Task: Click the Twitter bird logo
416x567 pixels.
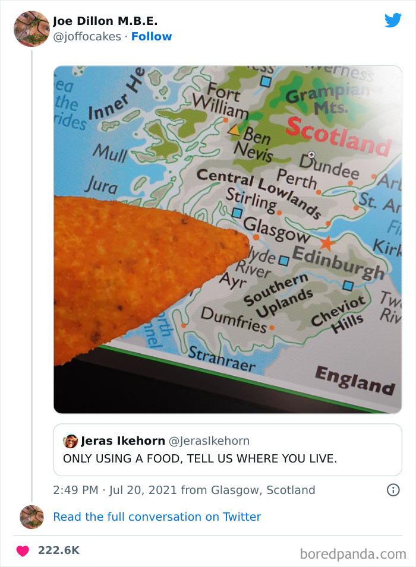Action: 393,20
